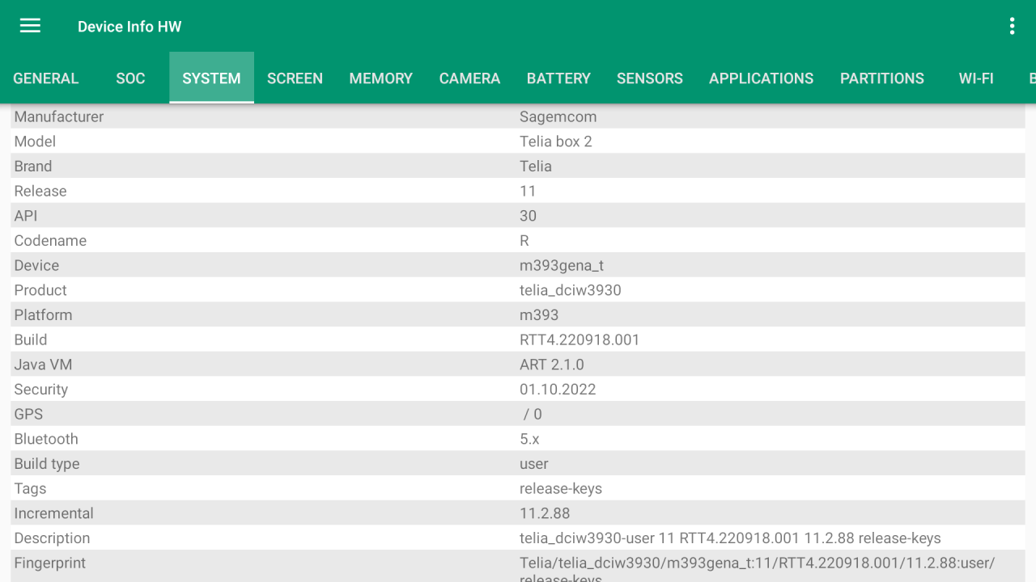Viewport: 1036px width, 582px height.
Task: Click the Security patch date 01.10.2022
Action: (x=555, y=389)
